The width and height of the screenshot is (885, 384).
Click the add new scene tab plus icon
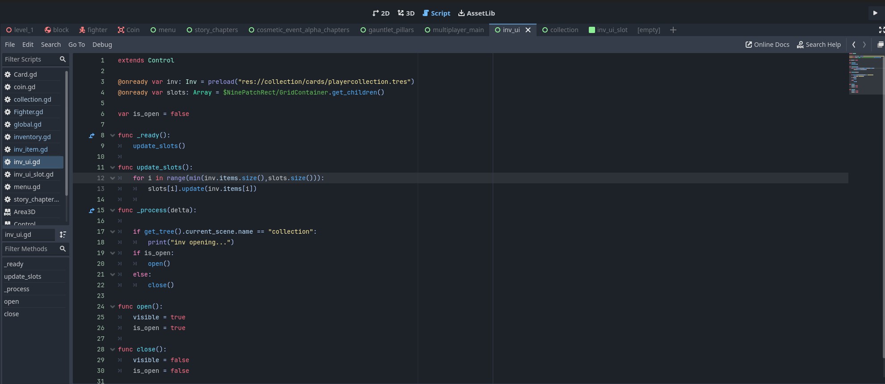[x=673, y=30]
